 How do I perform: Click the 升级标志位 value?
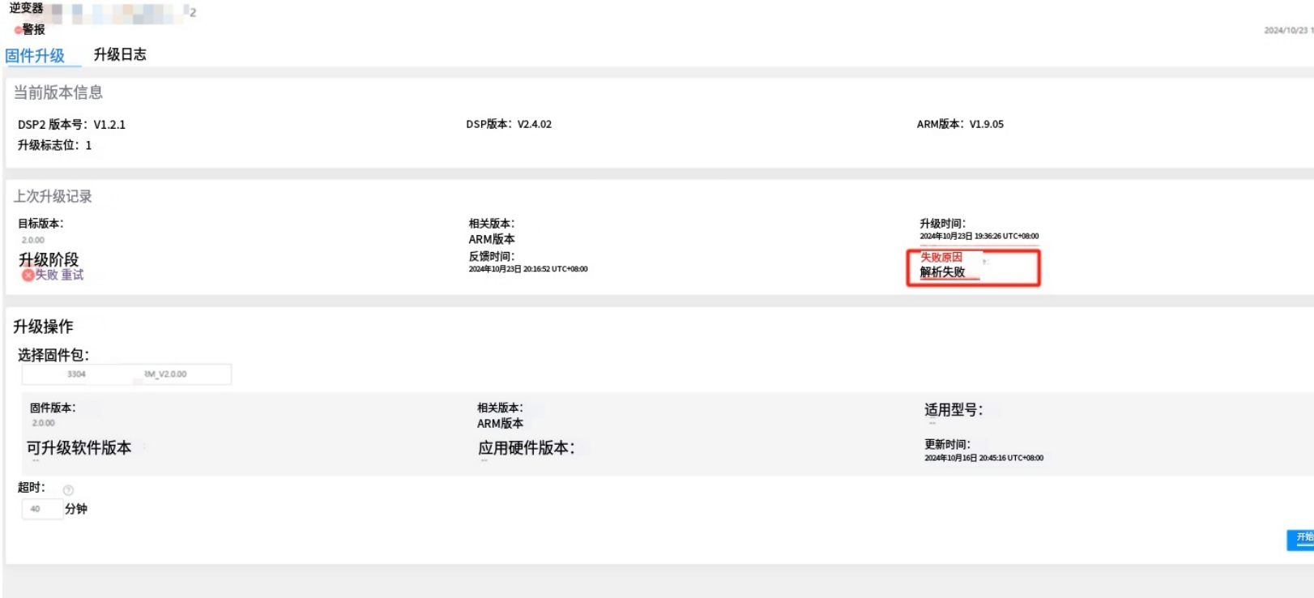coord(88,146)
